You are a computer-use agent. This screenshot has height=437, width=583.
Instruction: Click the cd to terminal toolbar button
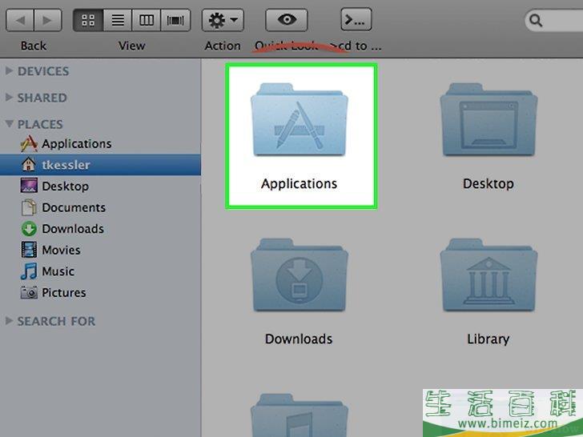coord(356,19)
